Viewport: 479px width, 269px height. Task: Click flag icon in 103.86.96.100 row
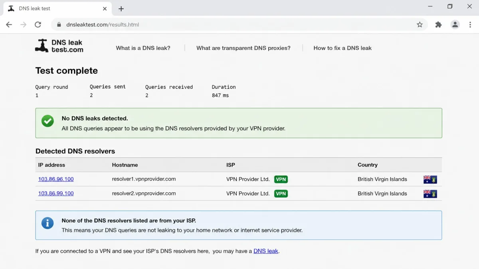click(430, 179)
